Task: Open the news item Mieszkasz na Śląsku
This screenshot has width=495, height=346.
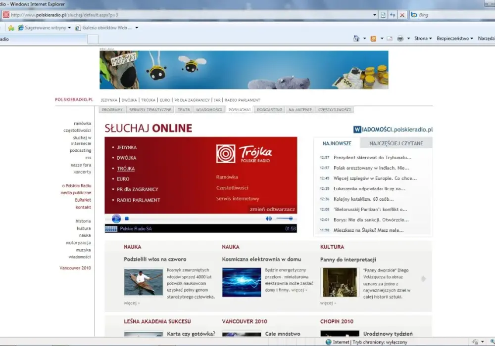Action: [x=368, y=230]
